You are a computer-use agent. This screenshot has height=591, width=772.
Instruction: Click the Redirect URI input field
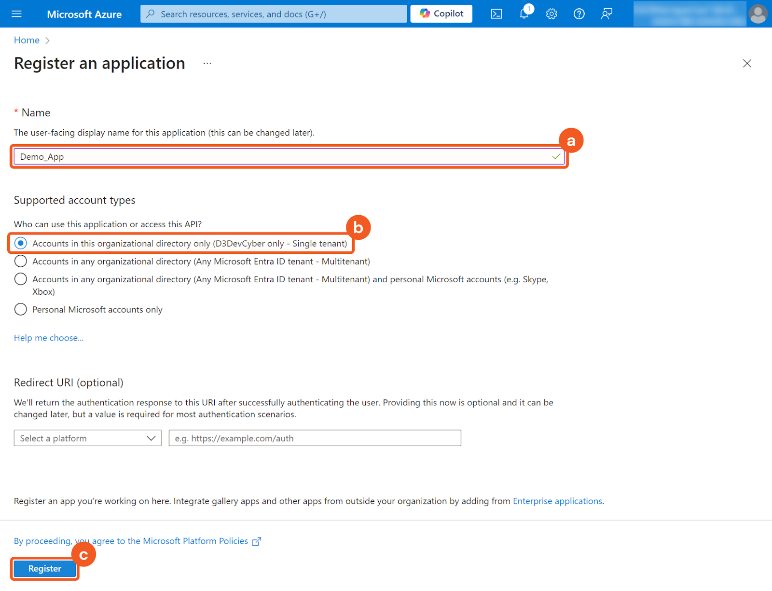315,438
